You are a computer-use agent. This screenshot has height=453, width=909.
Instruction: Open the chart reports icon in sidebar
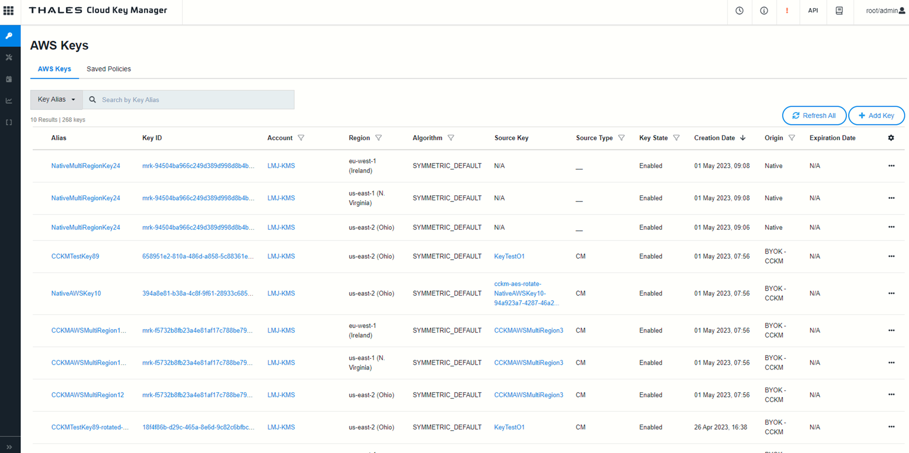pos(9,101)
